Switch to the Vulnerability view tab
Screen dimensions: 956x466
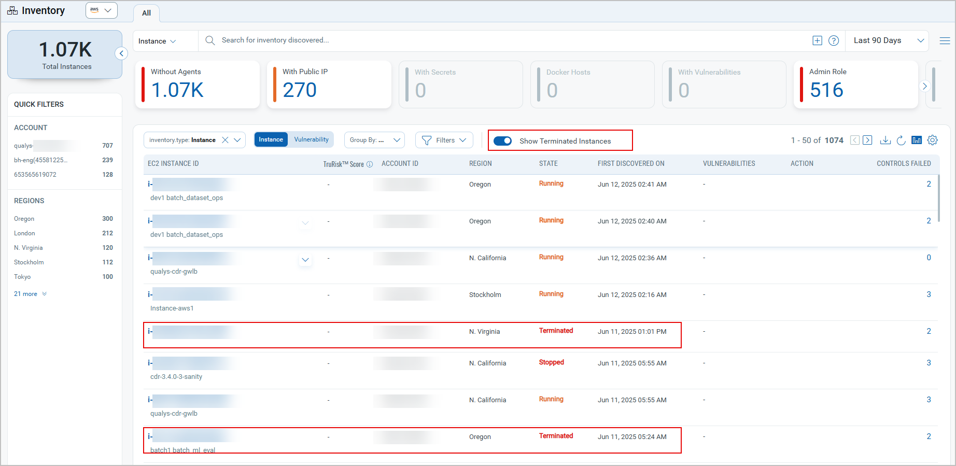pyautogui.click(x=311, y=139)
